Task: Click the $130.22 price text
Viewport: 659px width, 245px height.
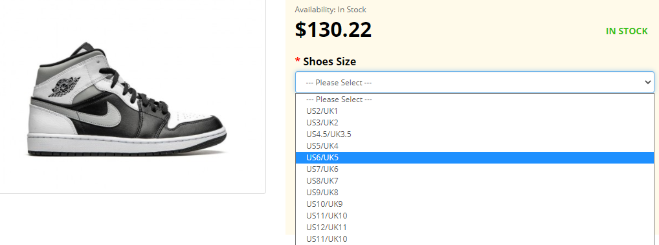Action: 333,30
